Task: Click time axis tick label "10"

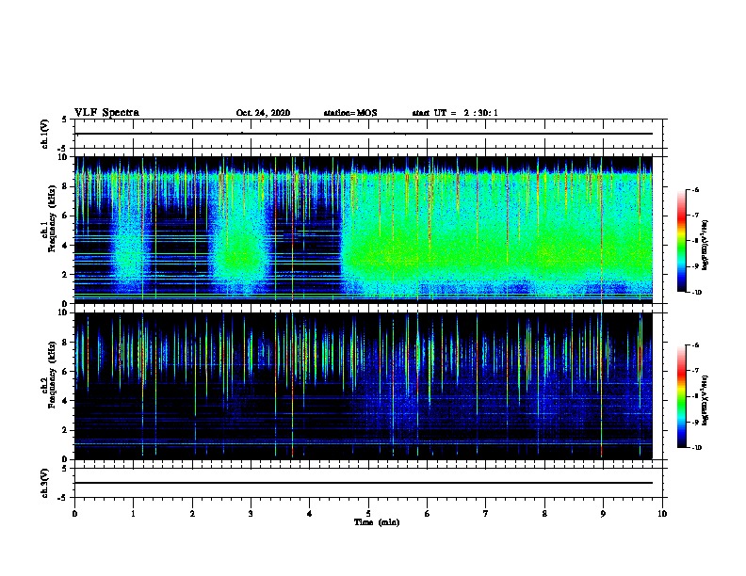Action: tap(662, 514)
